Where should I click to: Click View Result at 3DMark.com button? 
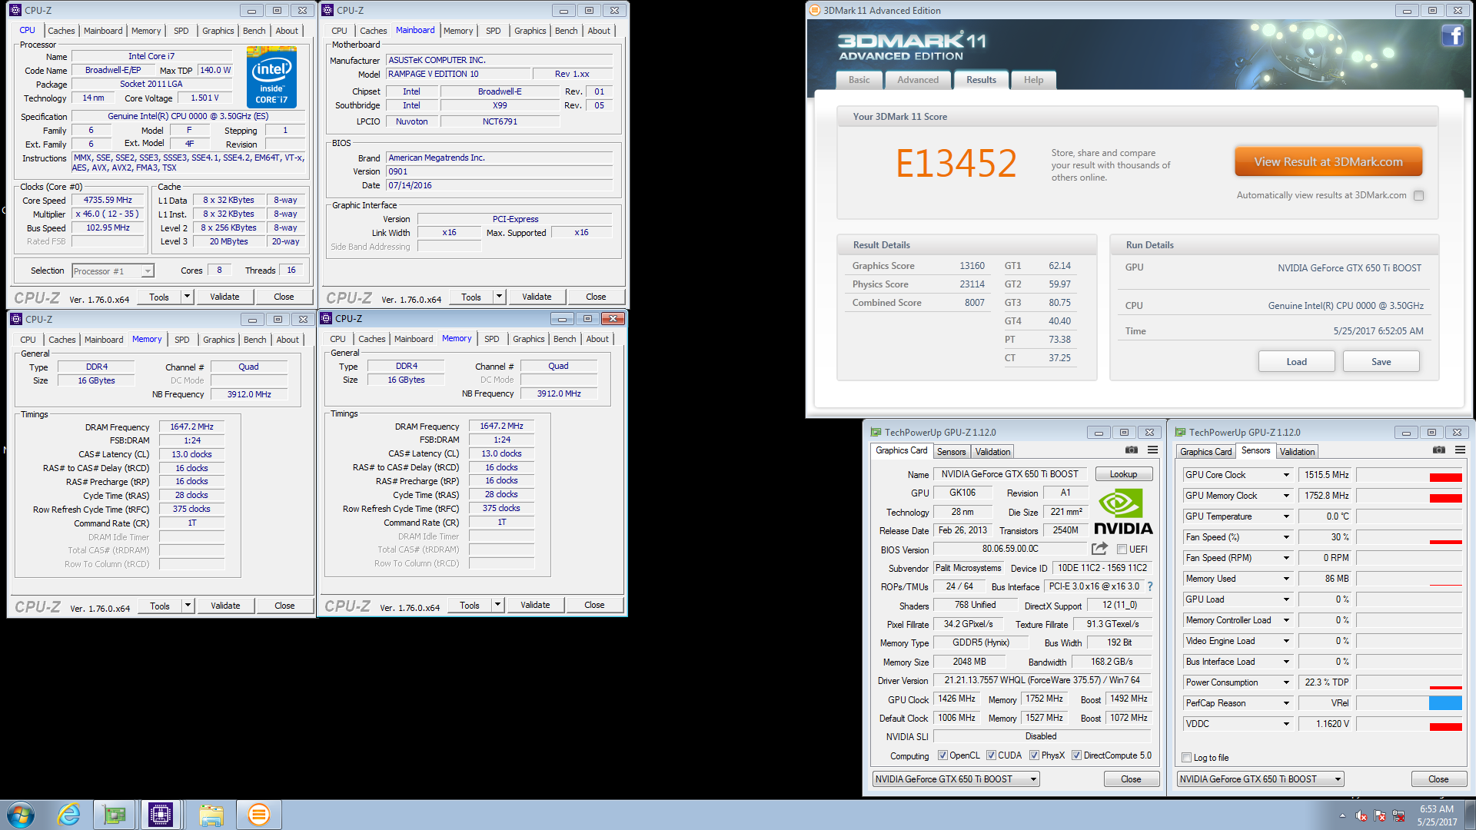1328,162
